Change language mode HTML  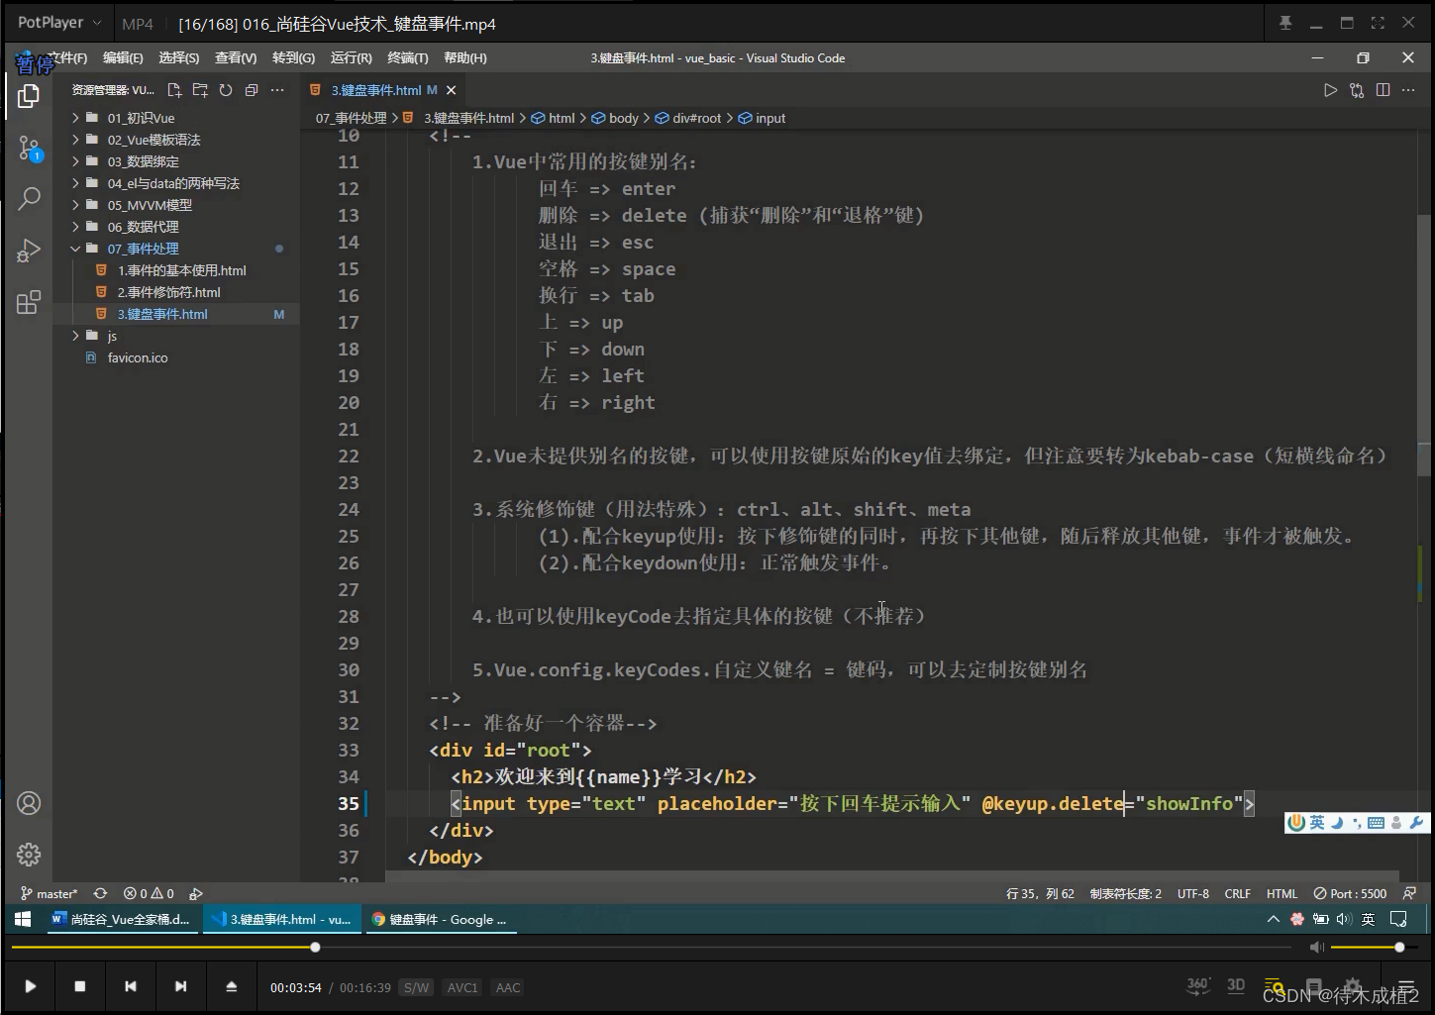click(1281, 893)
